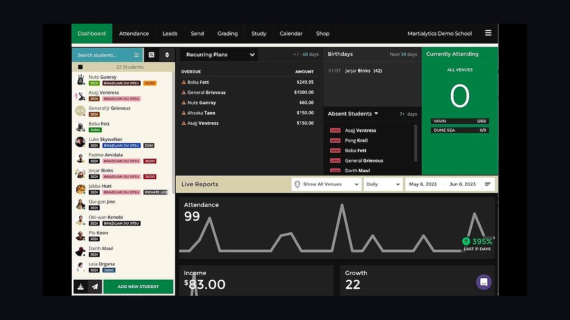570x320 pixels.
Task: Open the Daily interval dropdown
Action: coord(383,184)
